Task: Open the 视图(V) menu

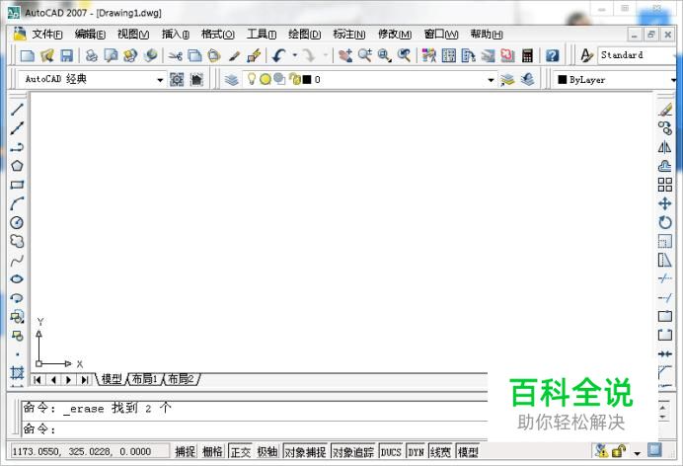Action: pos(133,34)
